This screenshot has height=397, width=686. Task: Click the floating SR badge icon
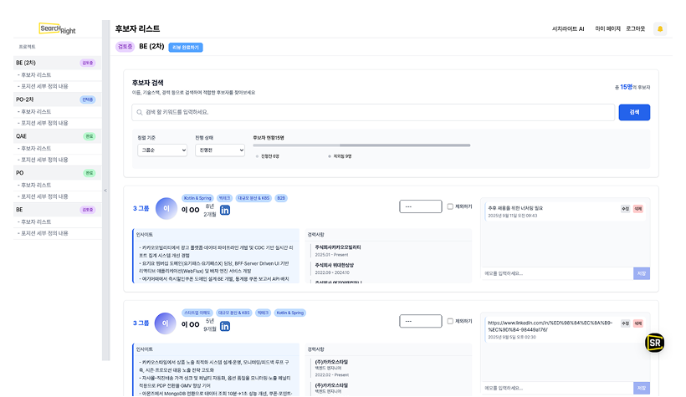tap(654, 343)
